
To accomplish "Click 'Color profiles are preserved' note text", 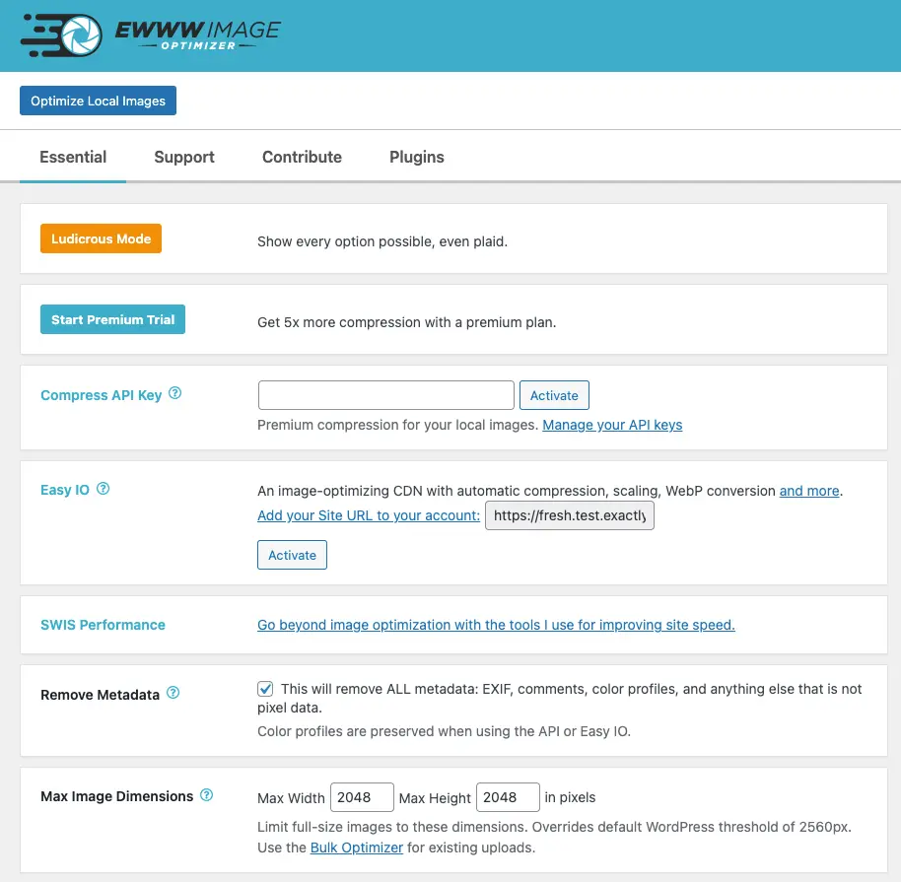I will coord(444,731).
